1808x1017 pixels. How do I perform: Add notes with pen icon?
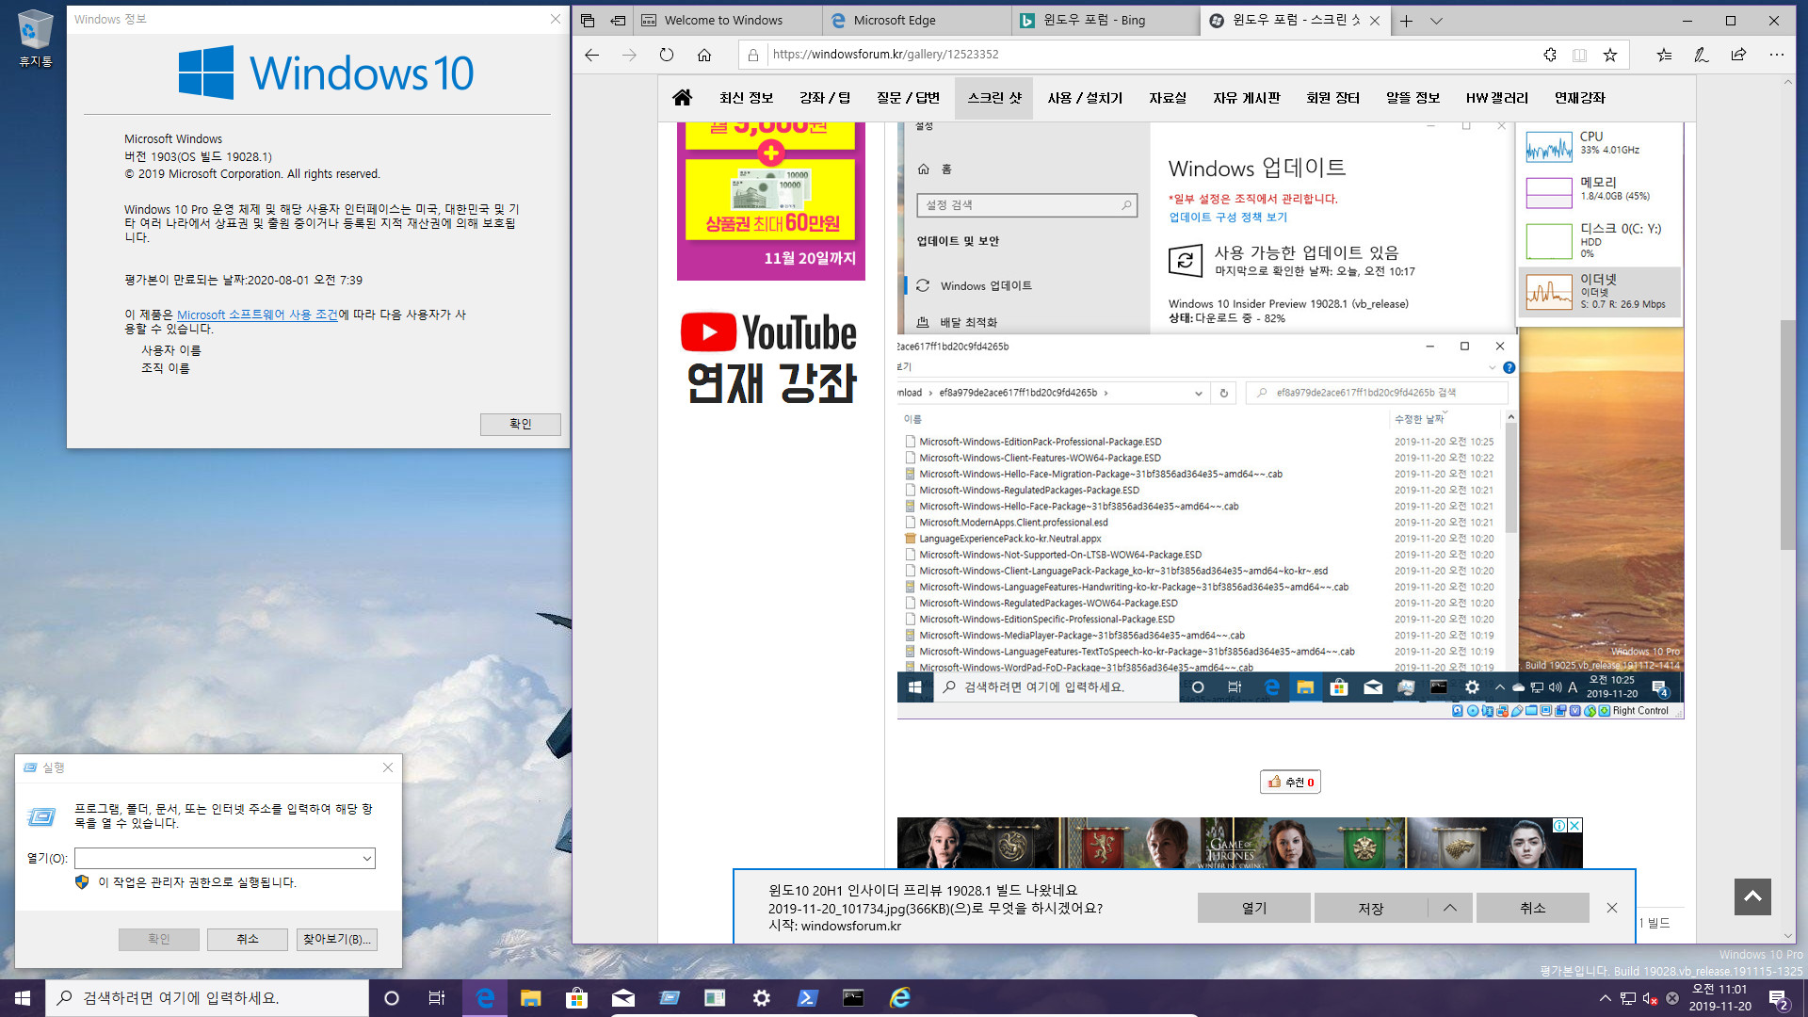click(1702, 55)
